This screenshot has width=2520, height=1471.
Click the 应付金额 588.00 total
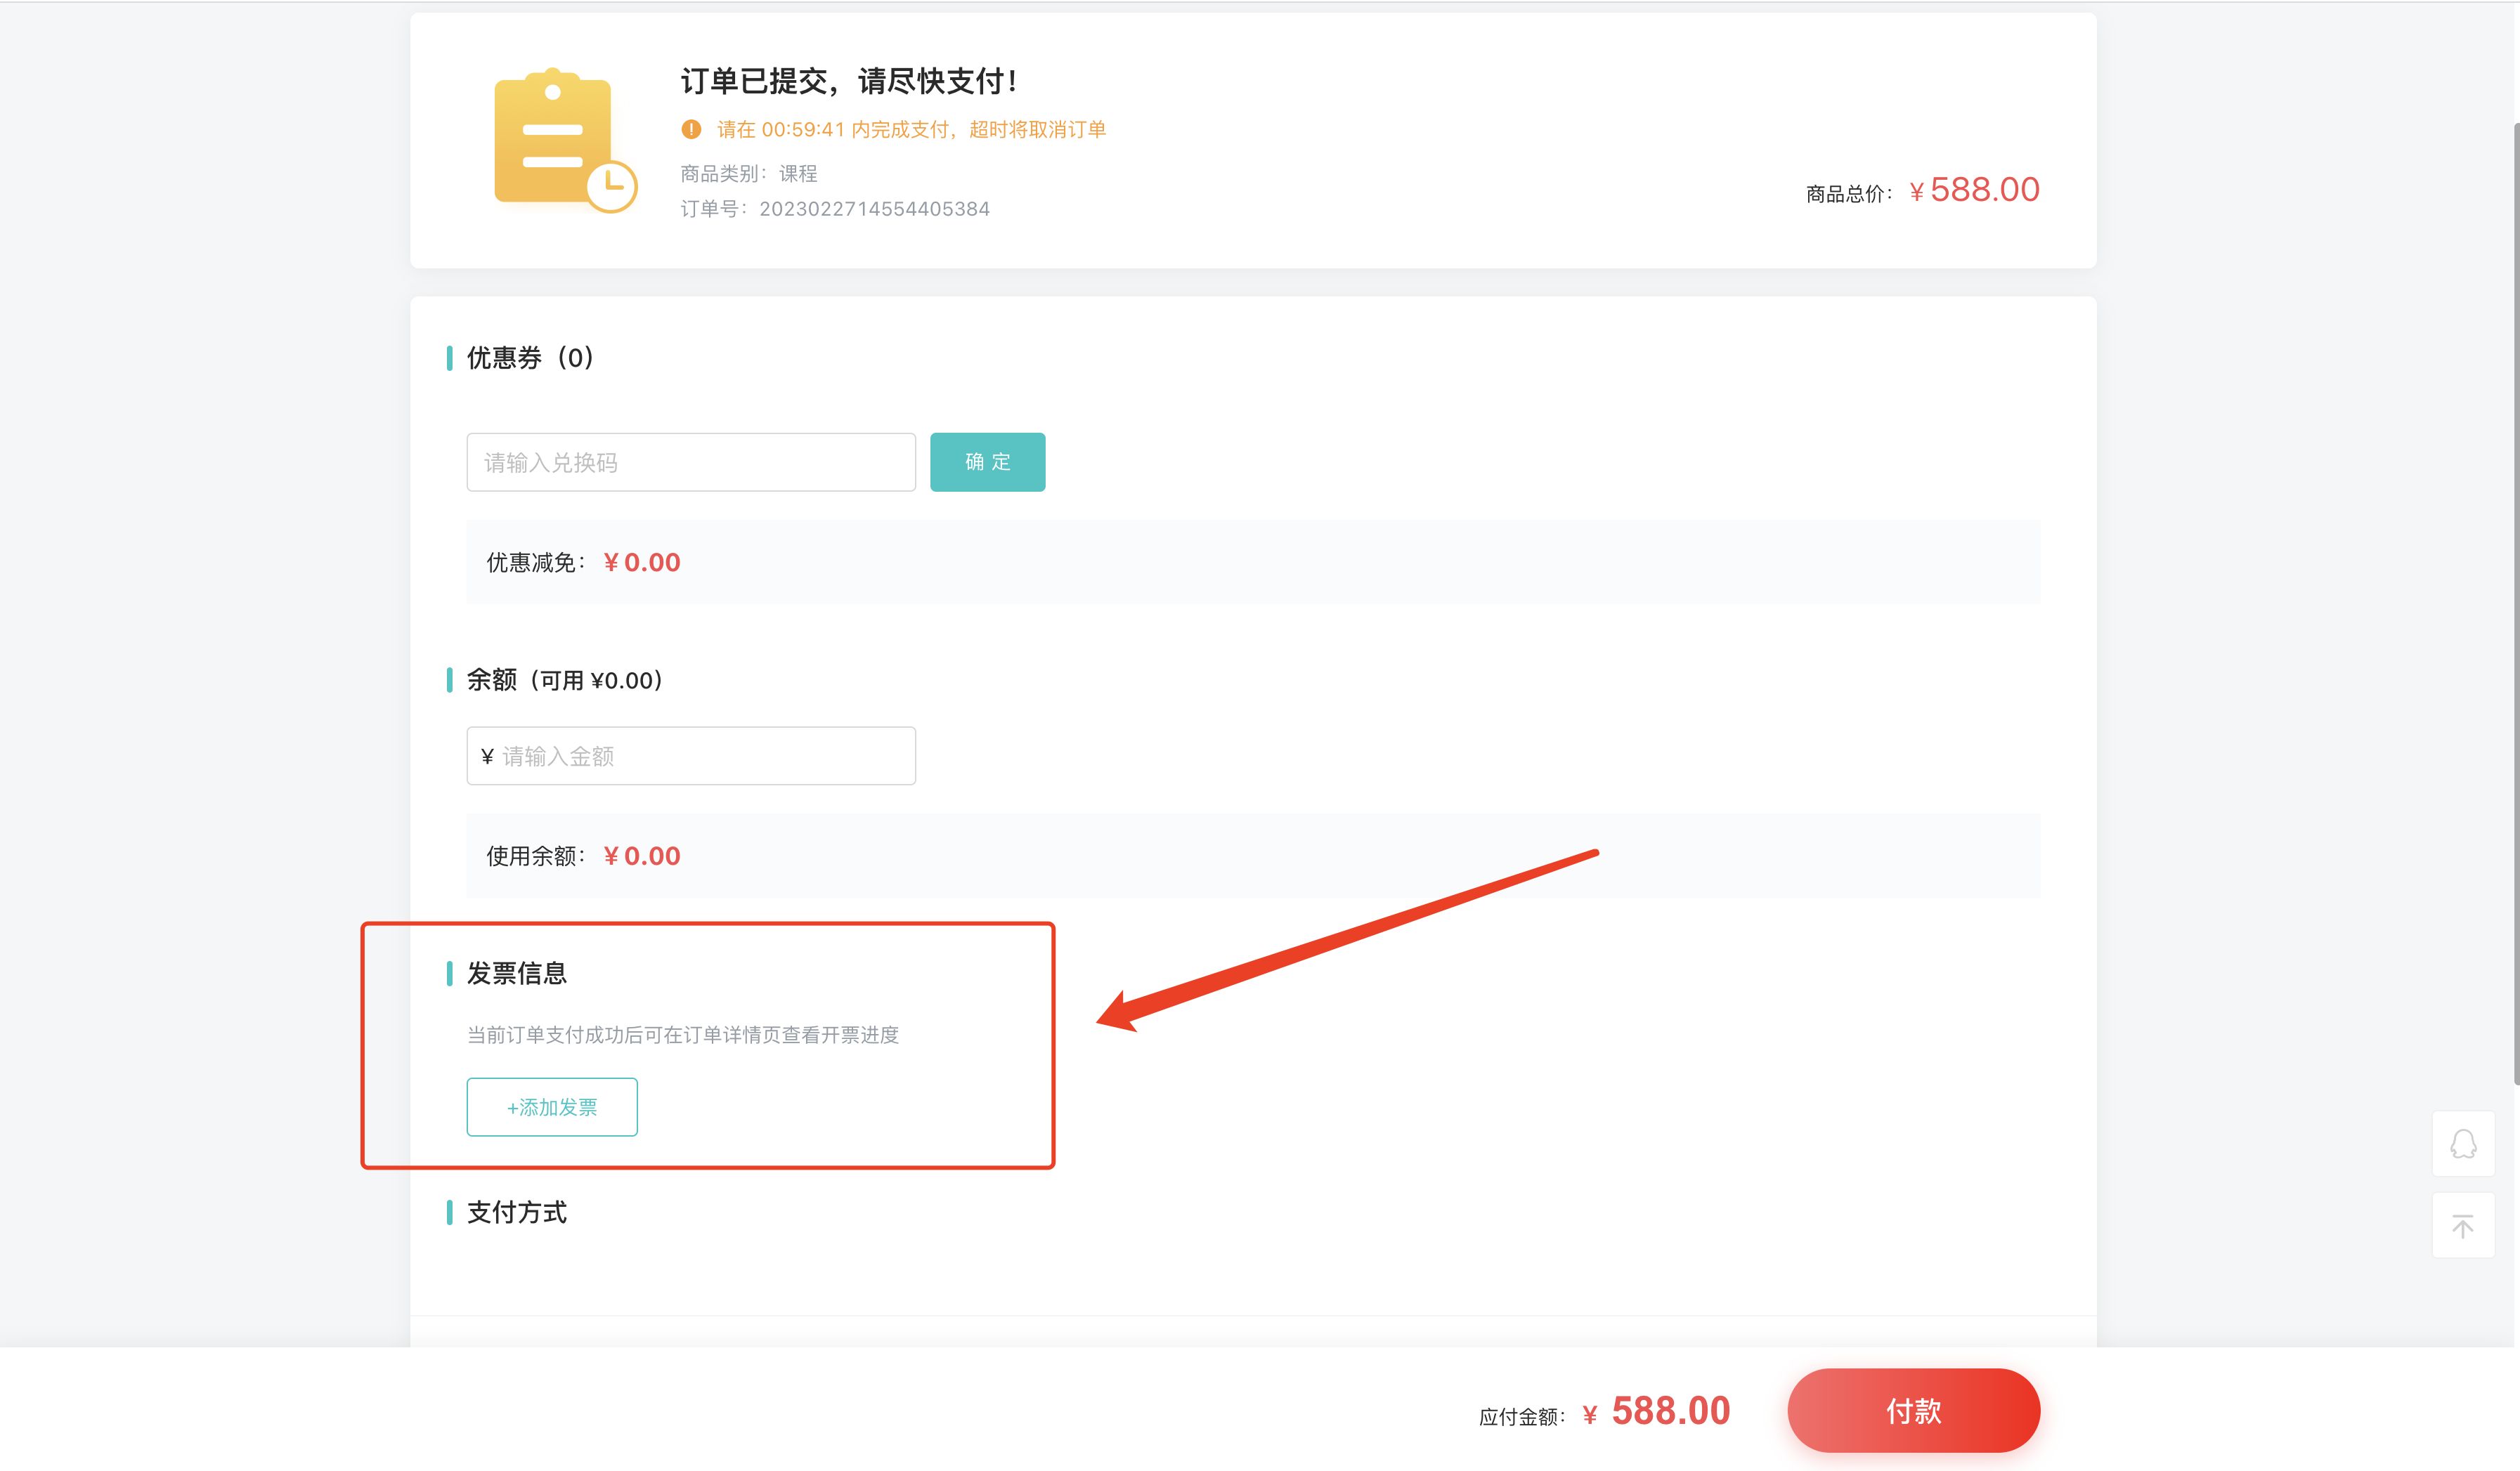1657,1411
